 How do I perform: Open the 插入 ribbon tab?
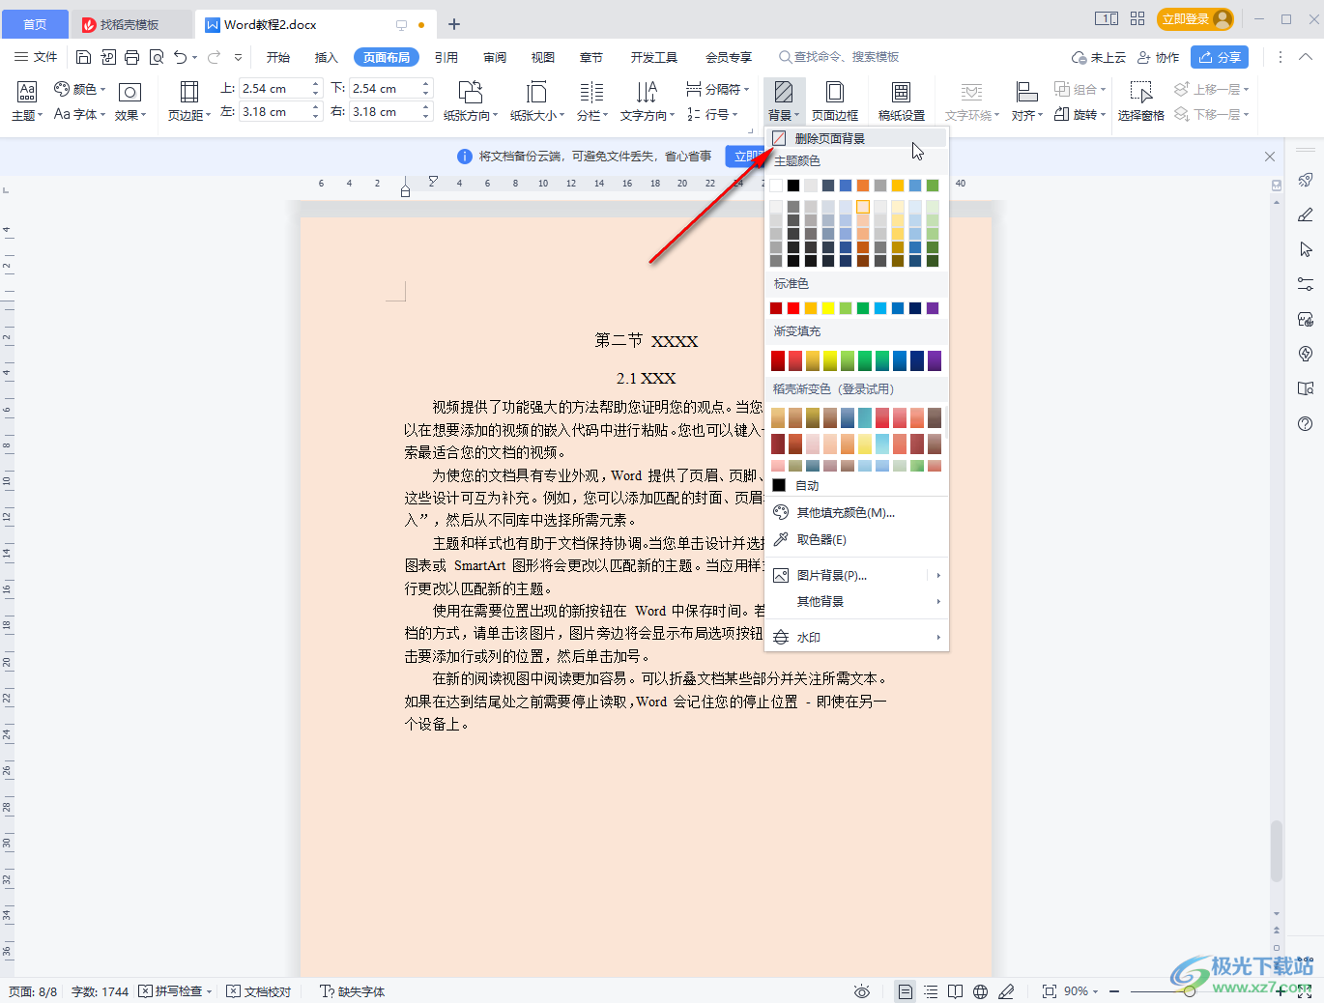tap(327, 57)
